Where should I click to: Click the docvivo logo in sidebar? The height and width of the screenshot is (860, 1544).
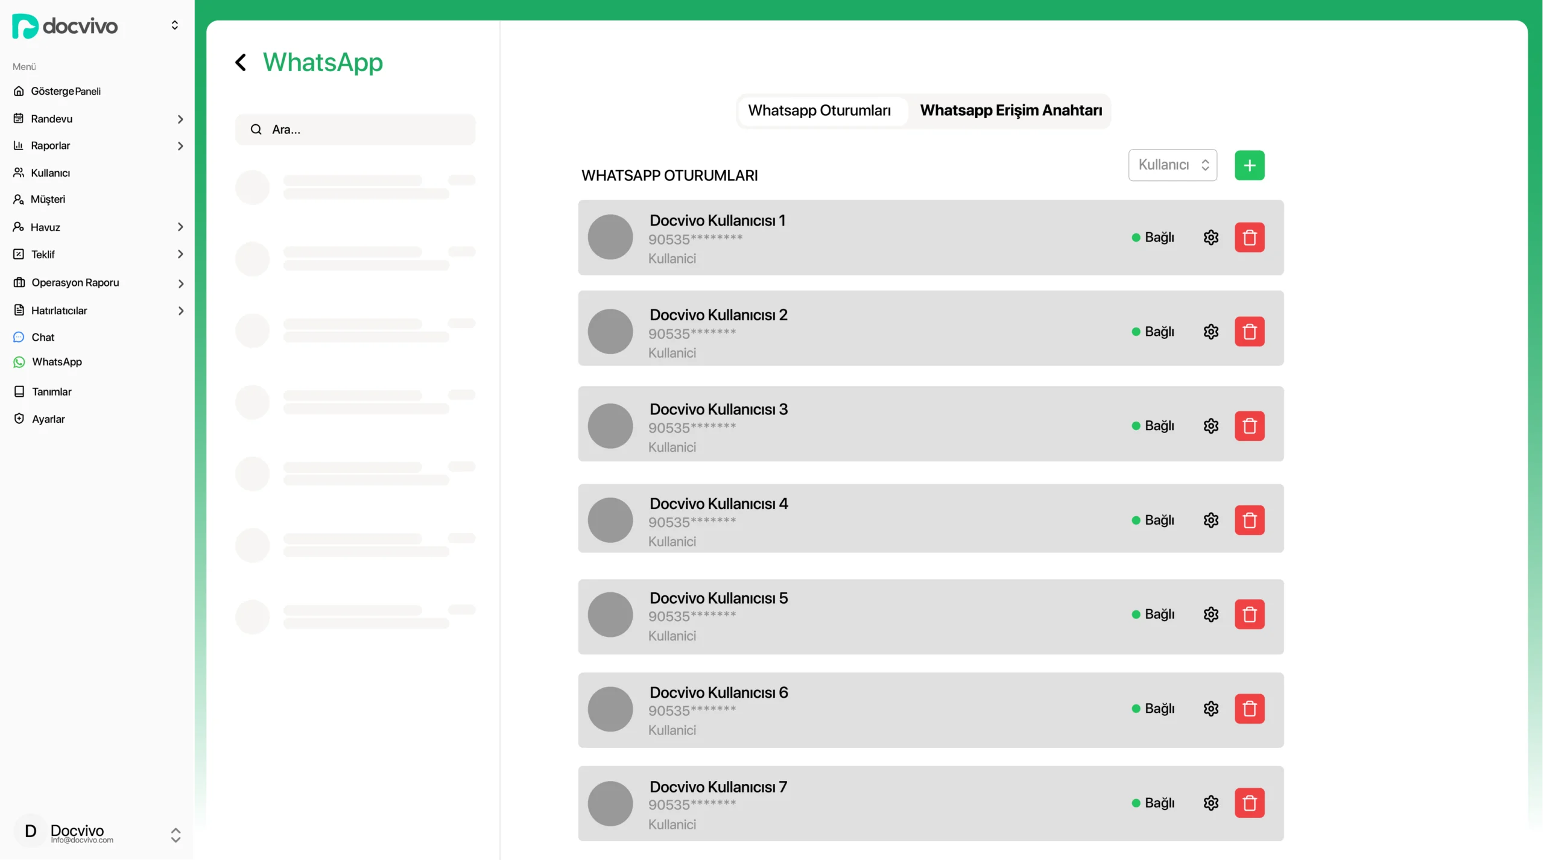[x=65, y=26]
